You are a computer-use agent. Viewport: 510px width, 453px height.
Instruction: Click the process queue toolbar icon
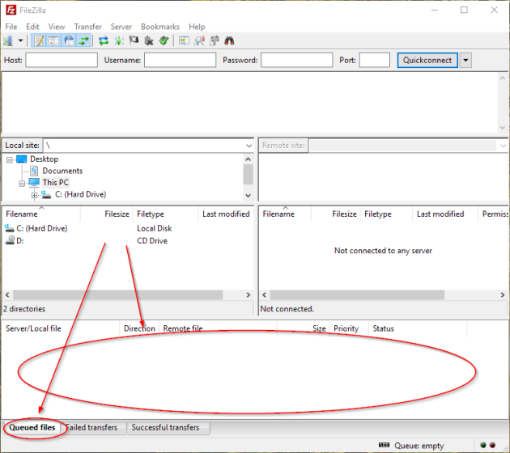click(119, 41)
